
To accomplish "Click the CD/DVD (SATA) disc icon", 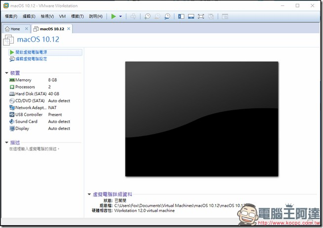I will pos(12,101).
